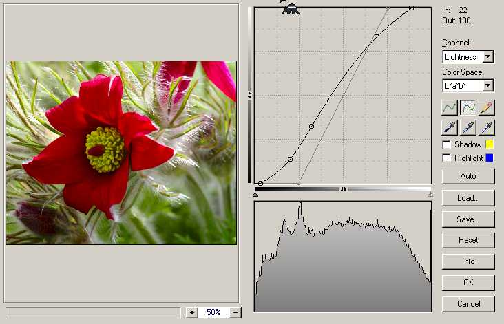This screenshot has height=324, width=504.
Task: Click the minus zoom-out button
Action: pos(235,312)
